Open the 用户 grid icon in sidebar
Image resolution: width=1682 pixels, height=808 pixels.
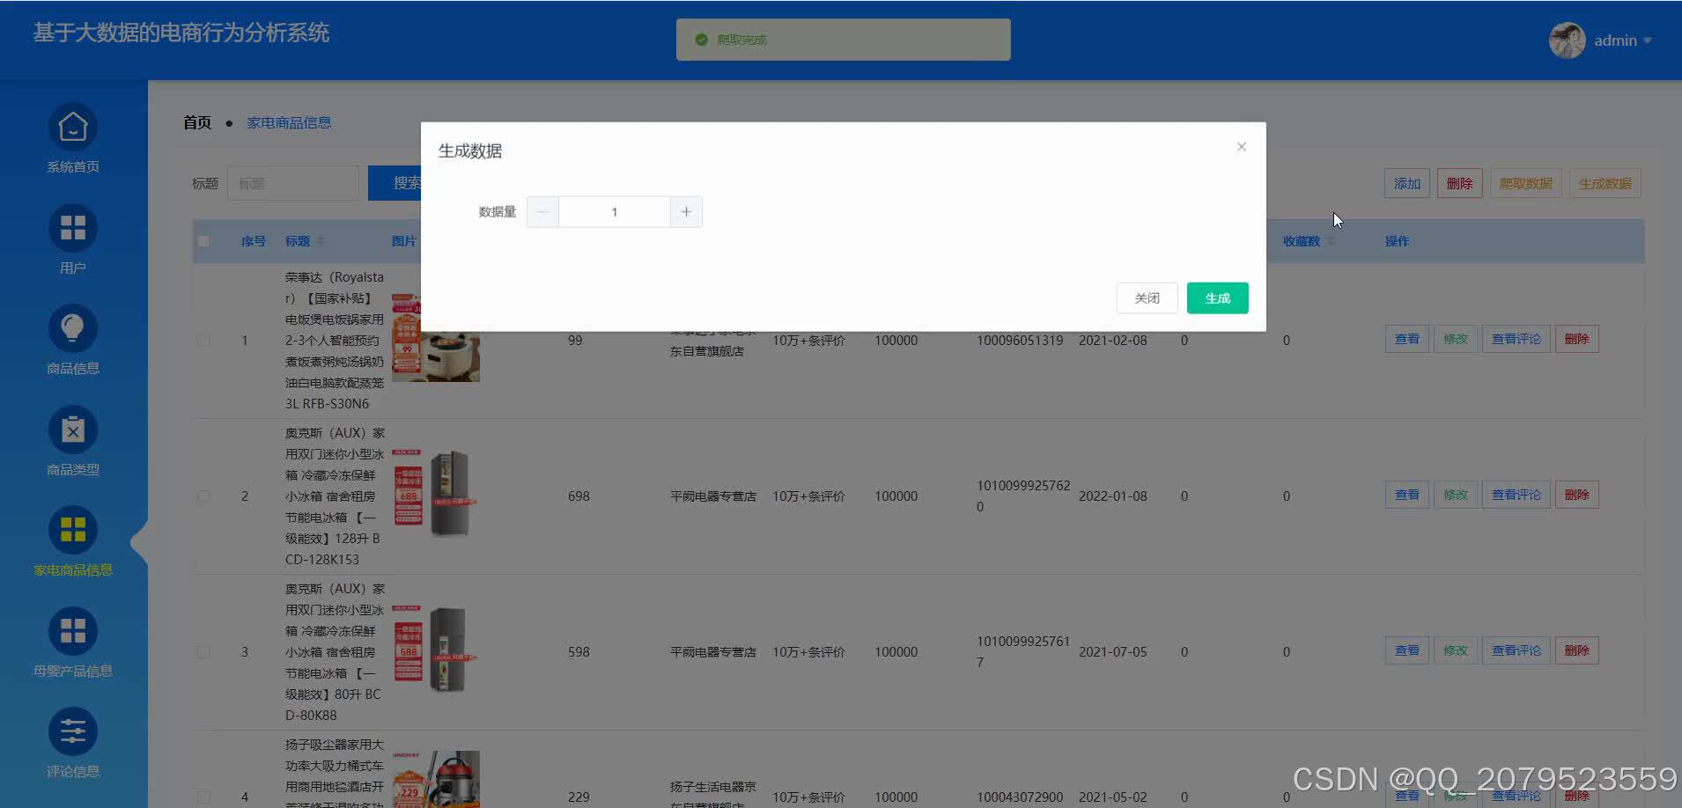72,229
